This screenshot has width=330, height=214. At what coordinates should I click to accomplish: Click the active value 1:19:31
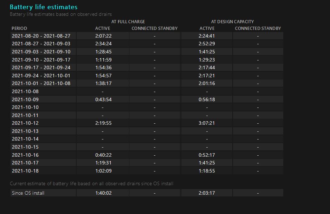click(103, 163)
